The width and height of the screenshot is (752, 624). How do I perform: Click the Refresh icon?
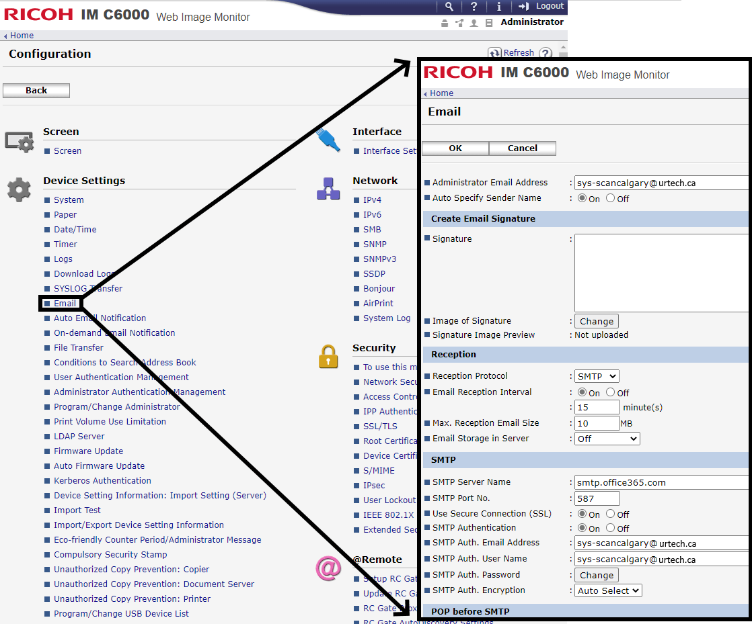[495, 53]
